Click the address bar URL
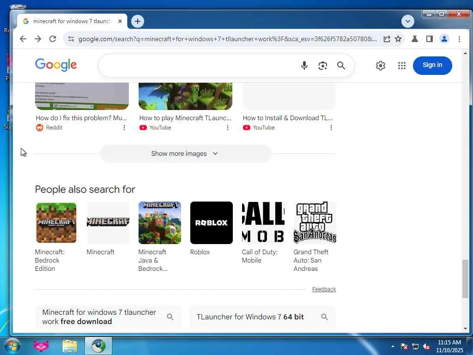This screenshot has height=355, width=473. (227, 39)
